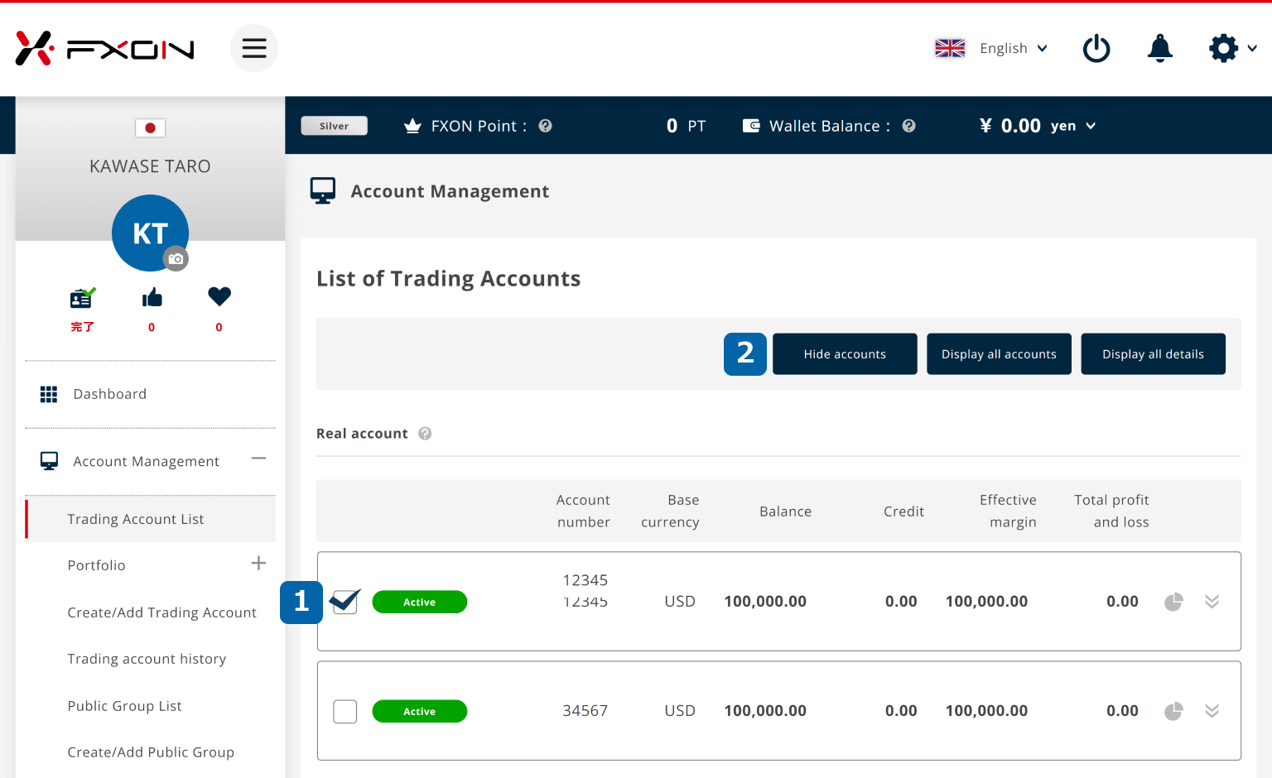Click the Total profit and loss column header
This screenshot has height=778, width=1272.
pos(1111,511)
